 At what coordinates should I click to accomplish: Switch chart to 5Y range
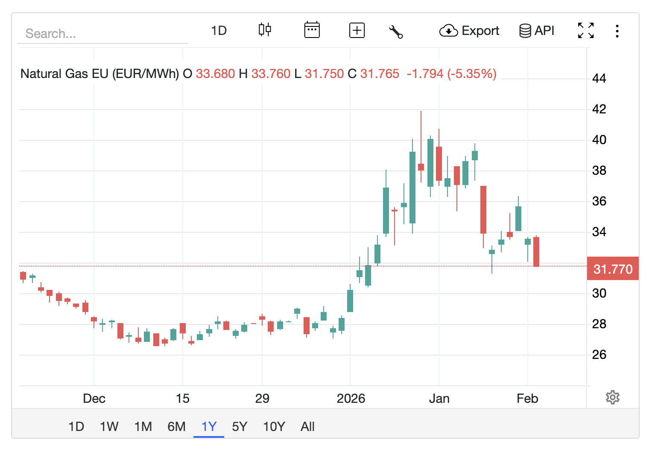pyautogui.click(x=240, y=427)
